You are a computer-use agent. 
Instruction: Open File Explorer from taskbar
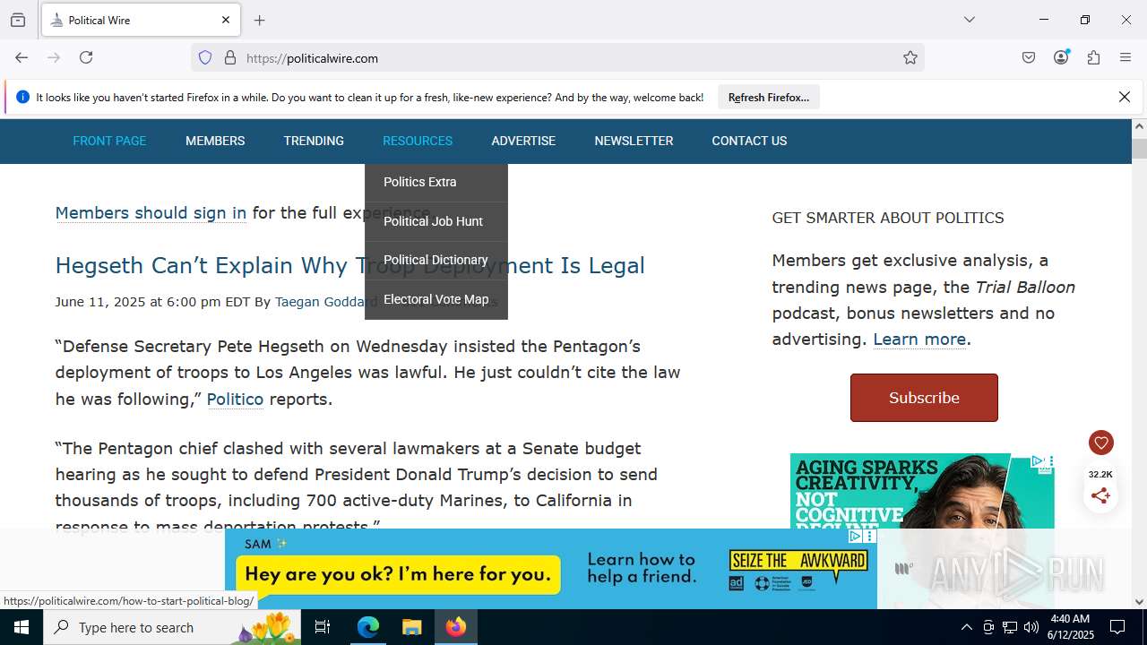click(411, 627)
